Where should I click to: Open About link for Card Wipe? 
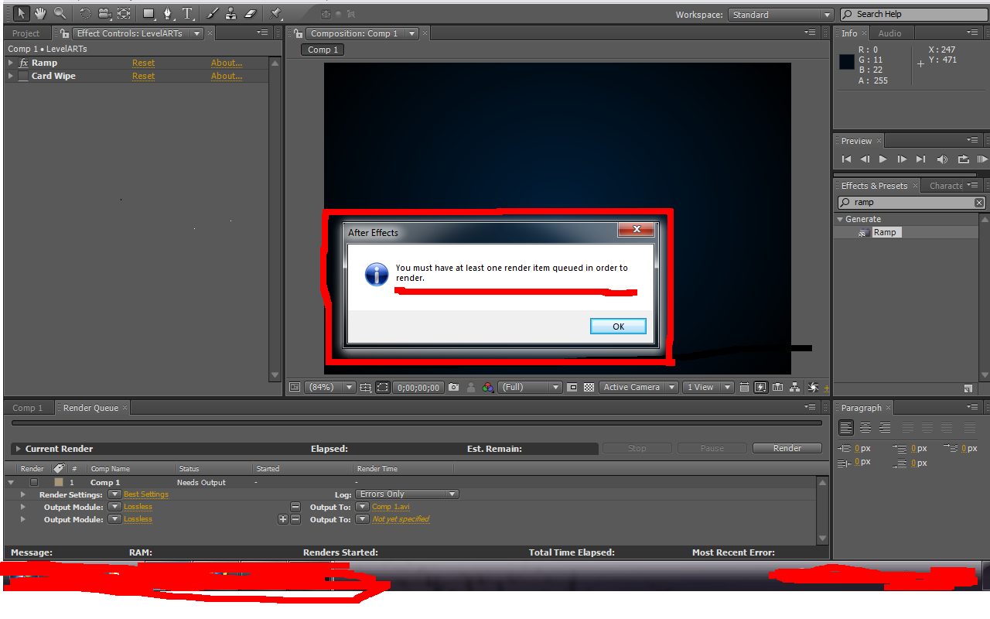pos(227,76)
